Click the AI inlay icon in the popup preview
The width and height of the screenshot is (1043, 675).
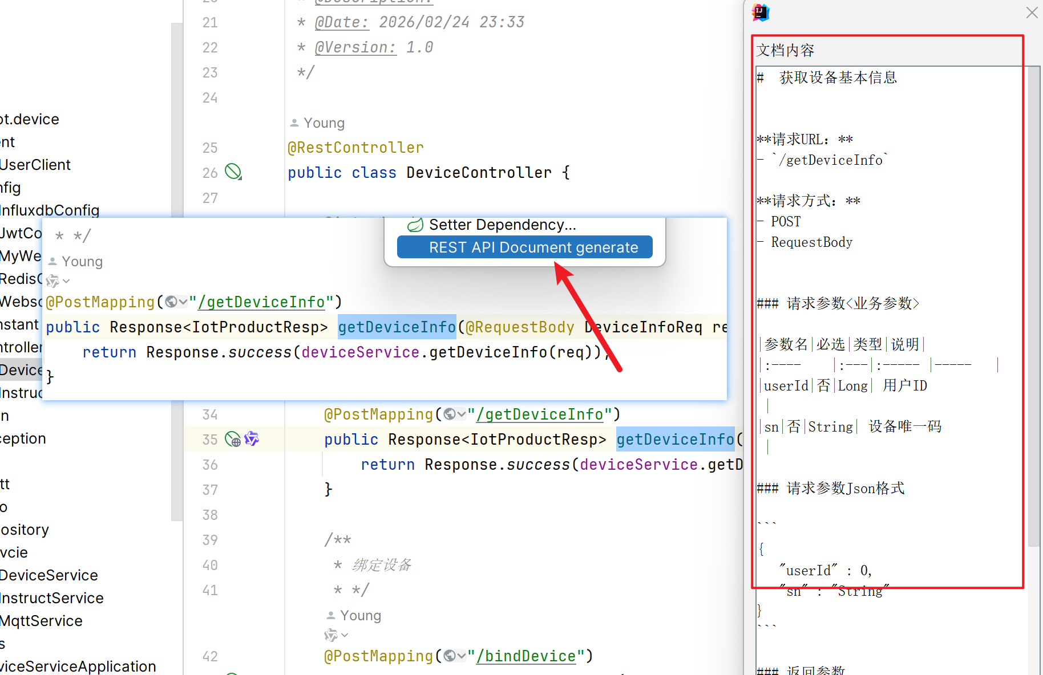(52, 280)
